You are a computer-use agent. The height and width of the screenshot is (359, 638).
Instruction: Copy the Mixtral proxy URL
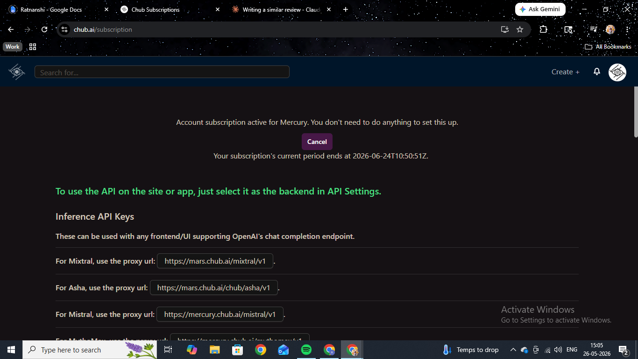tap(215, 261)
